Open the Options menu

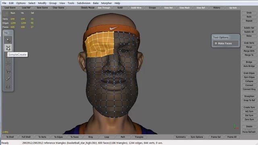(x=21, y=3)
